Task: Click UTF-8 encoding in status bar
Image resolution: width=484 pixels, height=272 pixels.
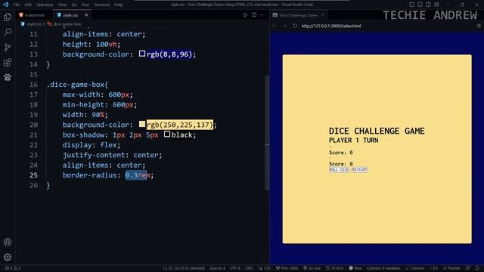Action: 235,268
